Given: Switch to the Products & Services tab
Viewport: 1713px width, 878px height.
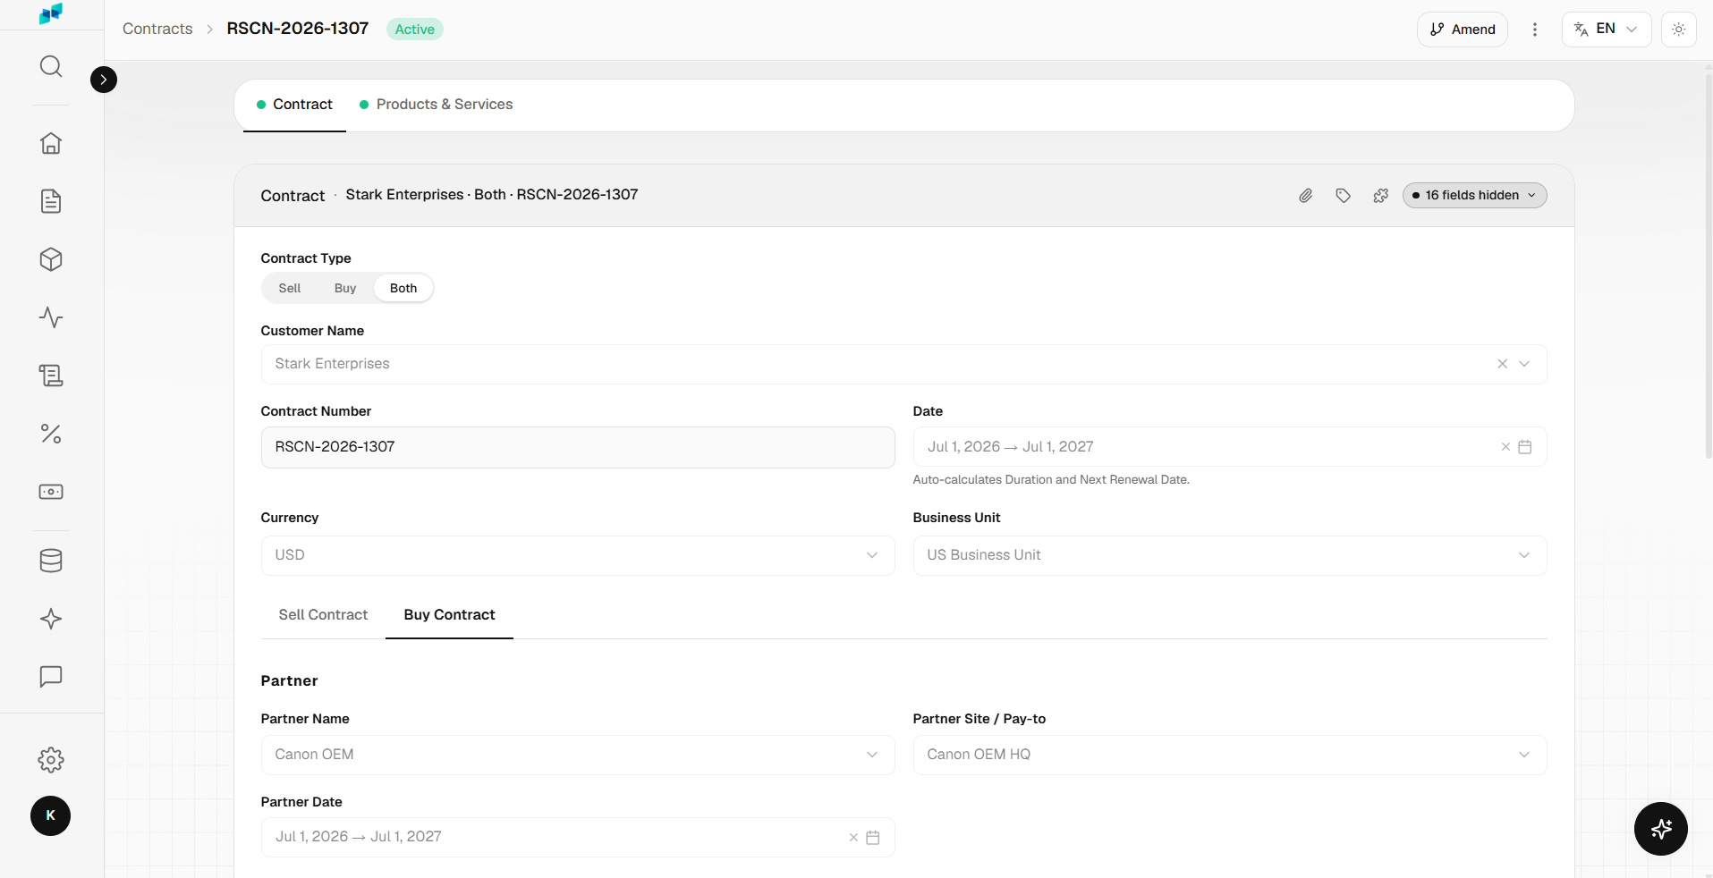Looking at the screenshot, I should coord(436,105).
